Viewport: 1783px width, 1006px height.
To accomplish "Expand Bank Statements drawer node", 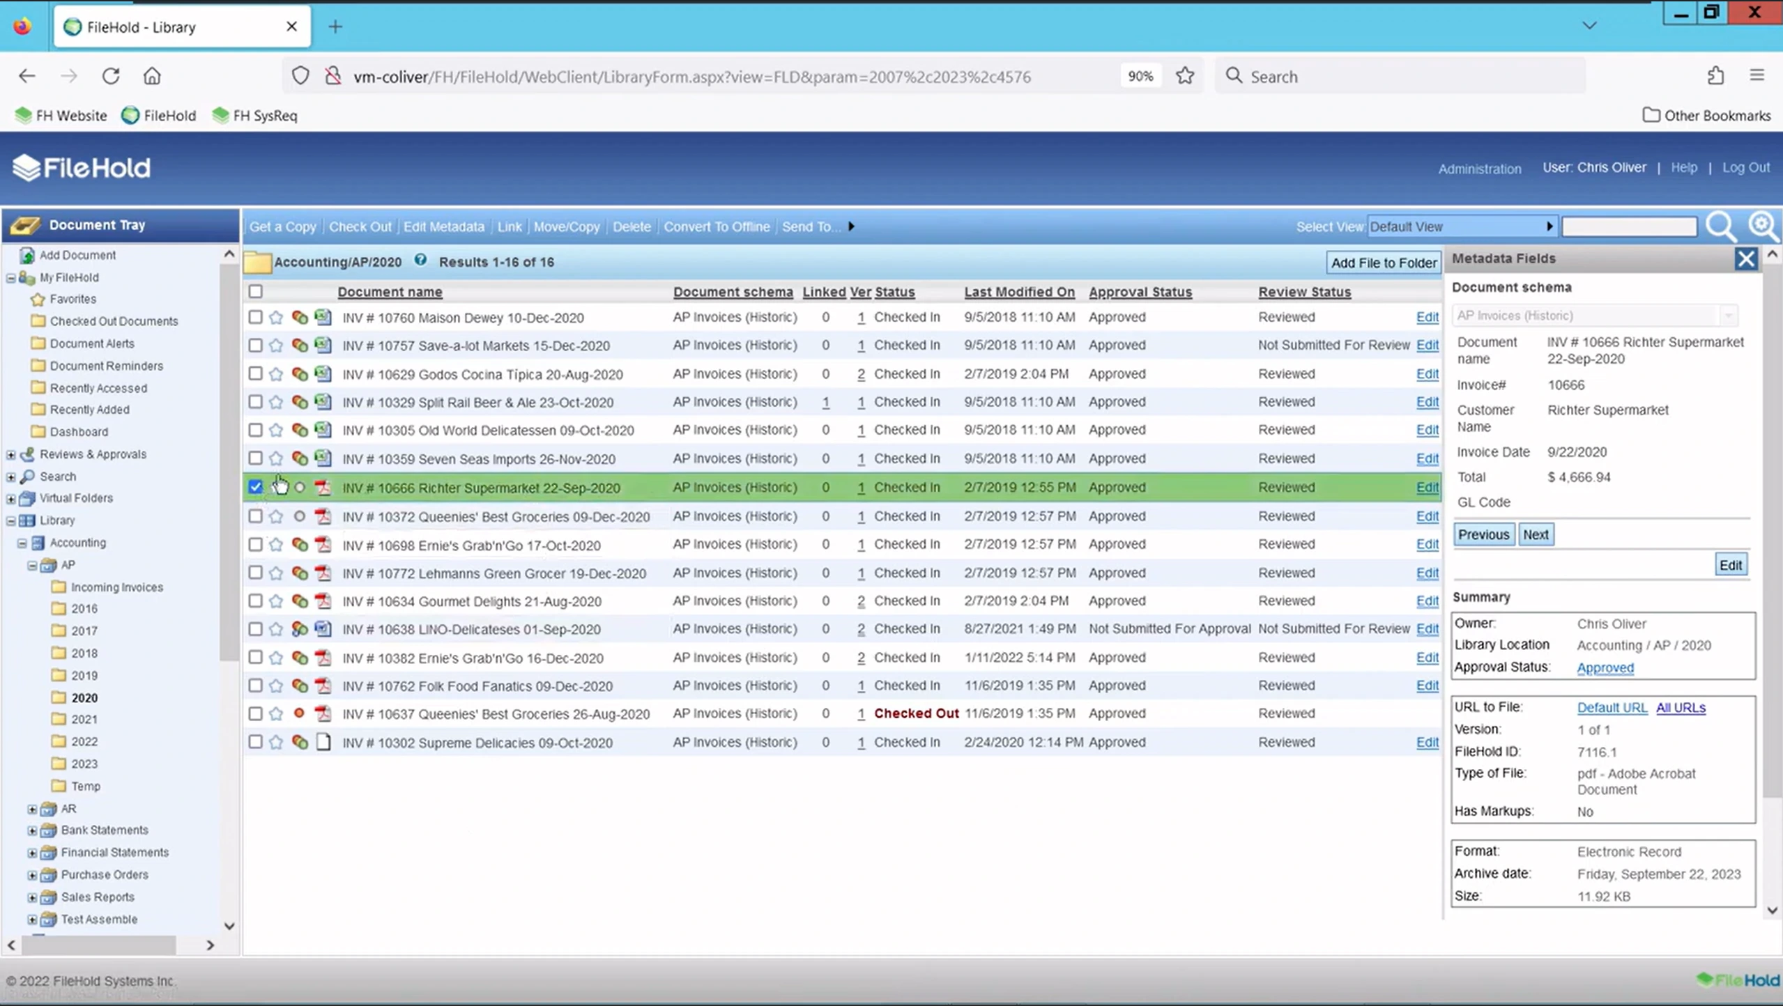I will point(32,831).
